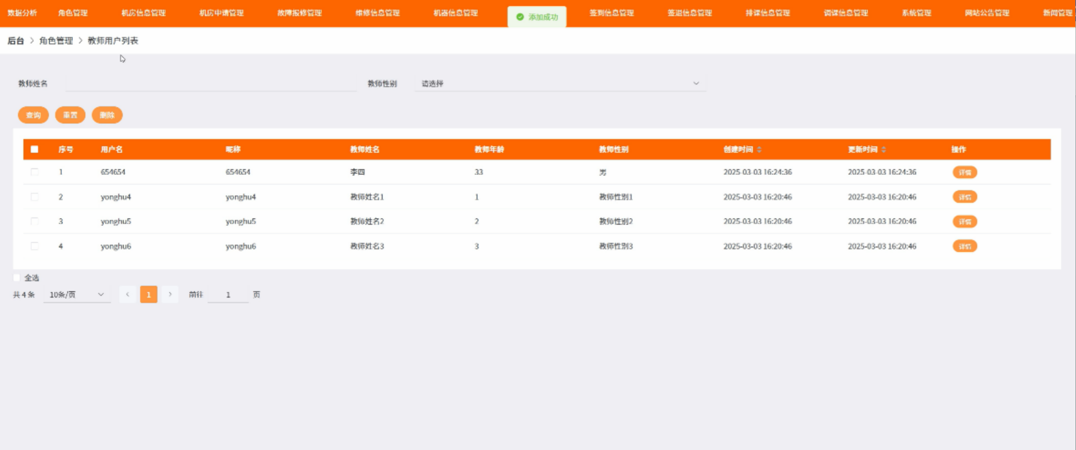Check row checkbox for yonghu6
This screenshot has height=450, width=1076.
pyautogui.click(x=35, y=246)
